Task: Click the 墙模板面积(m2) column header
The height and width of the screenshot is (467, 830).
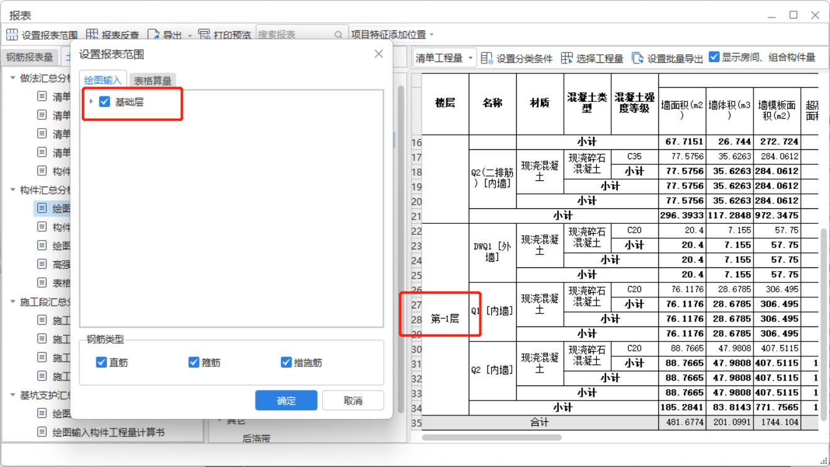Action: click(x=777, y=111)
